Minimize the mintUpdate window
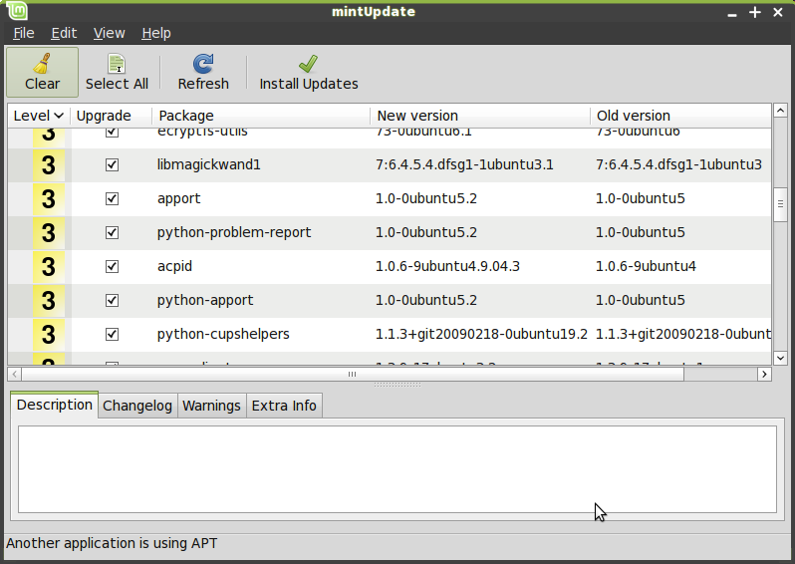795x564 pixels. pyautogui.click(x=731, y=13)
